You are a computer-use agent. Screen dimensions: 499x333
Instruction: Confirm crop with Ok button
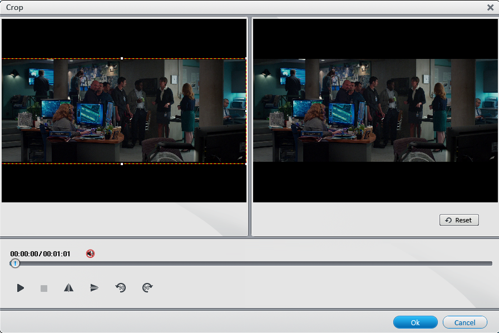(x=416, y=322)
